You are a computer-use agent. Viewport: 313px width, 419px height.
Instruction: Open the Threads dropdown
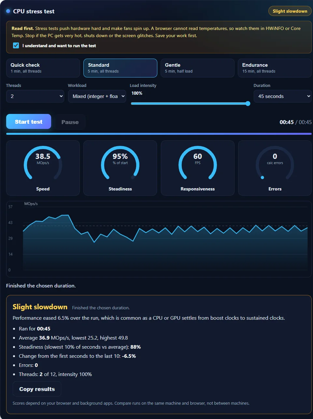point(35,96)
